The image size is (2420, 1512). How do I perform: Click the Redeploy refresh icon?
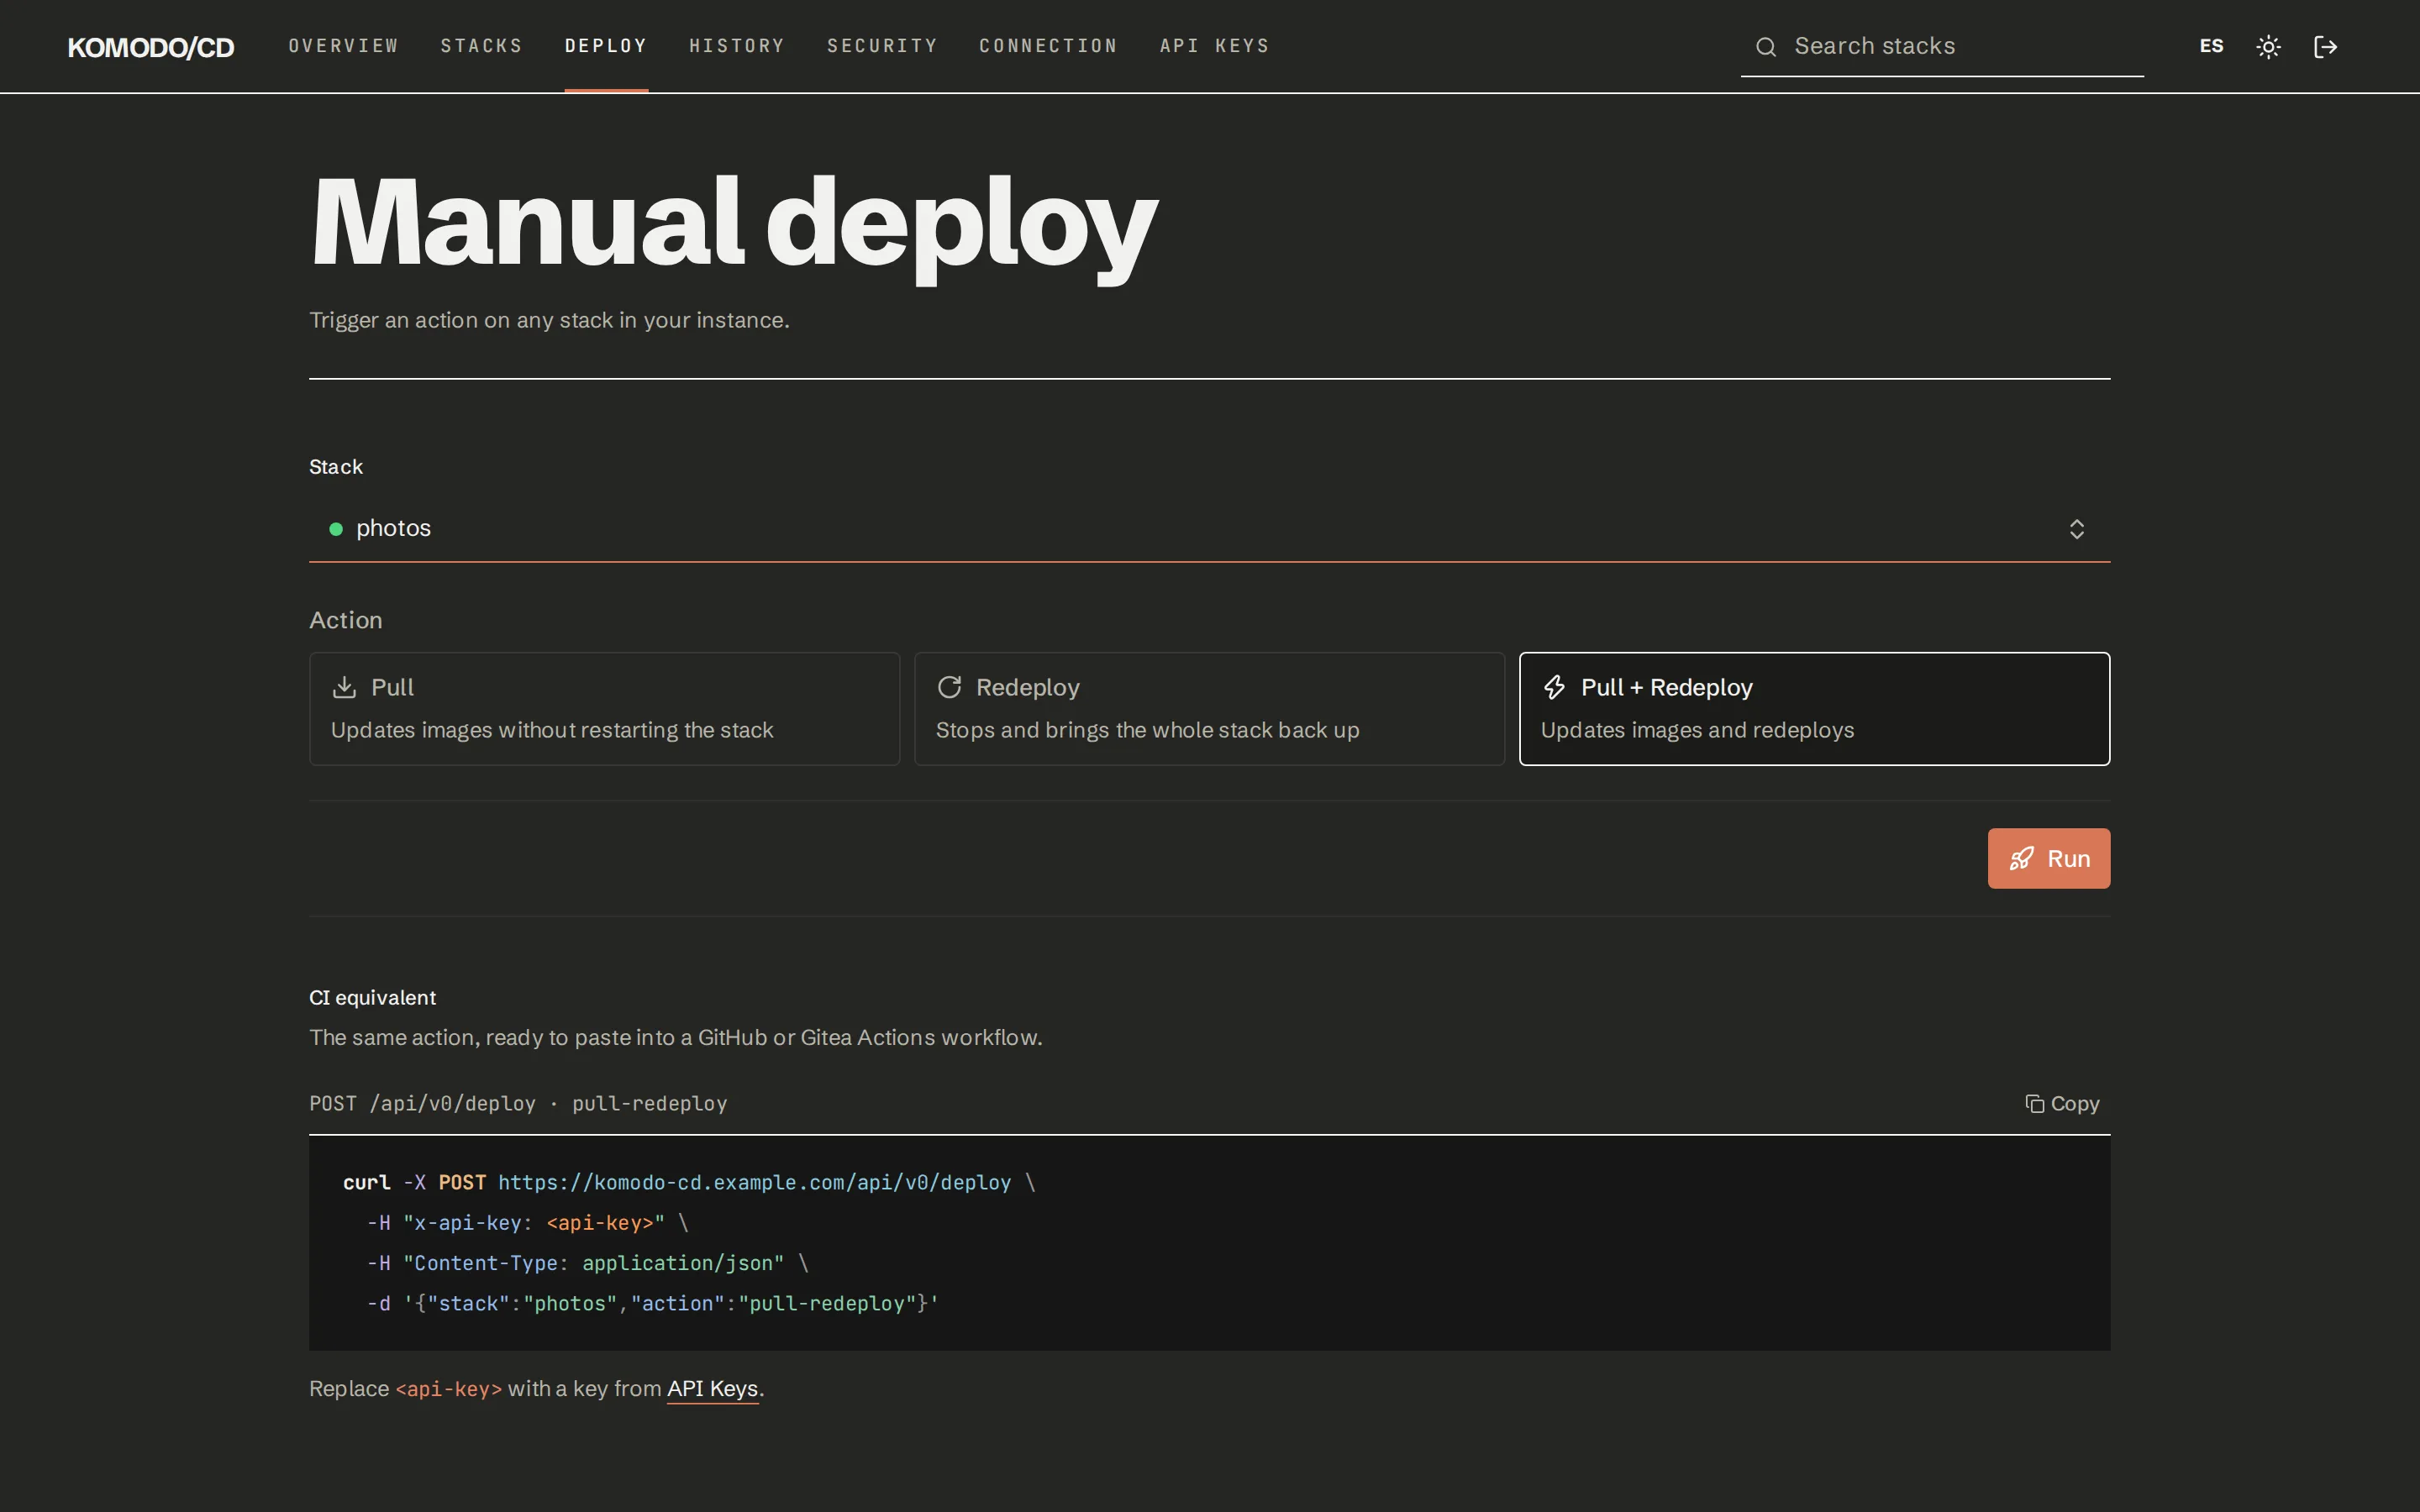949,687
